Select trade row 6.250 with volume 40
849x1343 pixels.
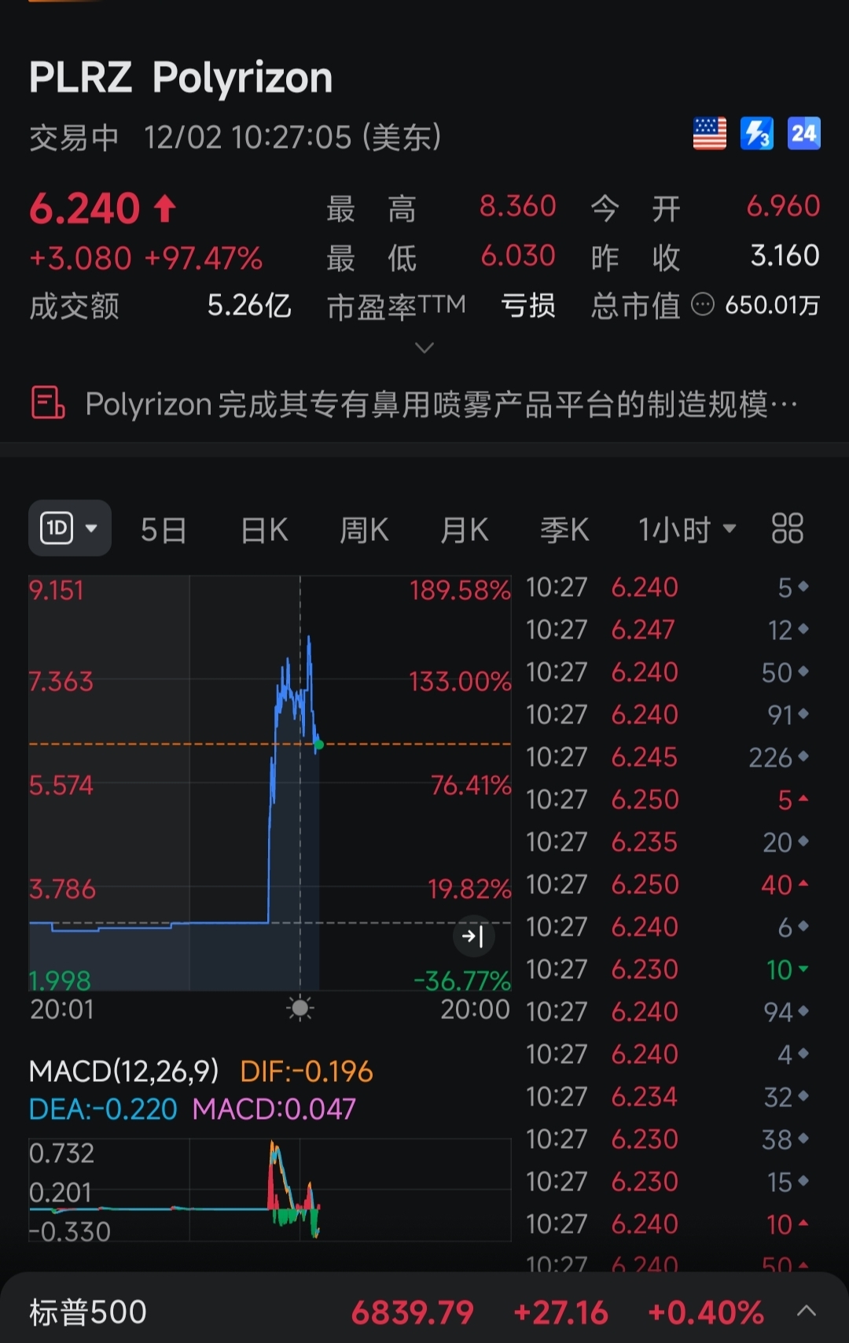pyautogui.click(x=667, y=885)
